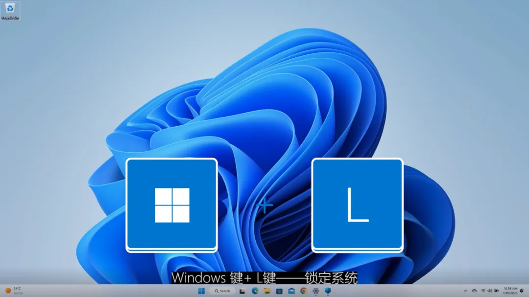Click the Search box on the taskbar
This screenshot has height=297, width=529.
[223, 291]
